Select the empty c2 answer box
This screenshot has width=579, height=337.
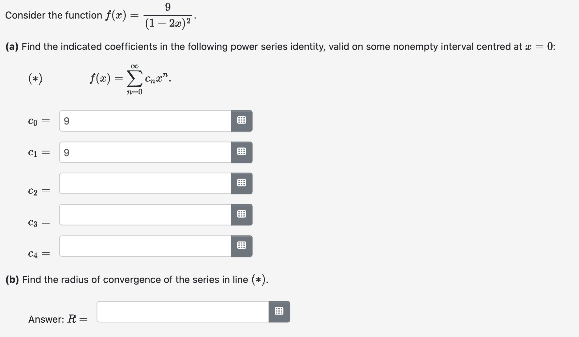tap(143, 183)
